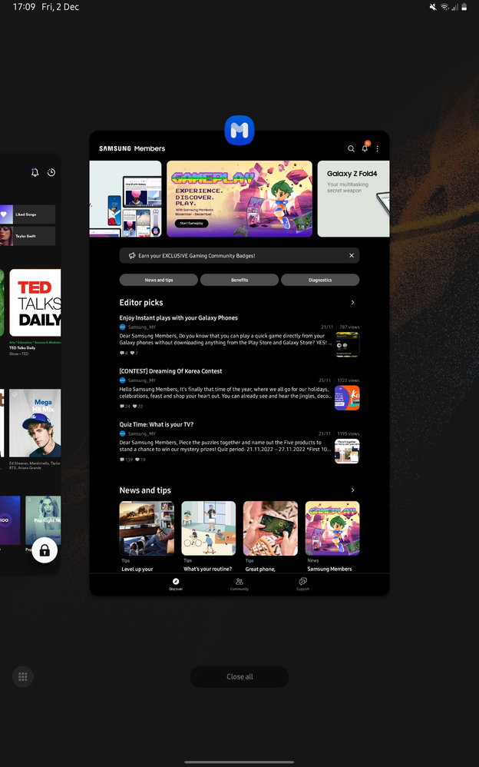The width and height of the screenshot is (479, 767).
Task: Switch to the Support tab
Action: point(302,584)
